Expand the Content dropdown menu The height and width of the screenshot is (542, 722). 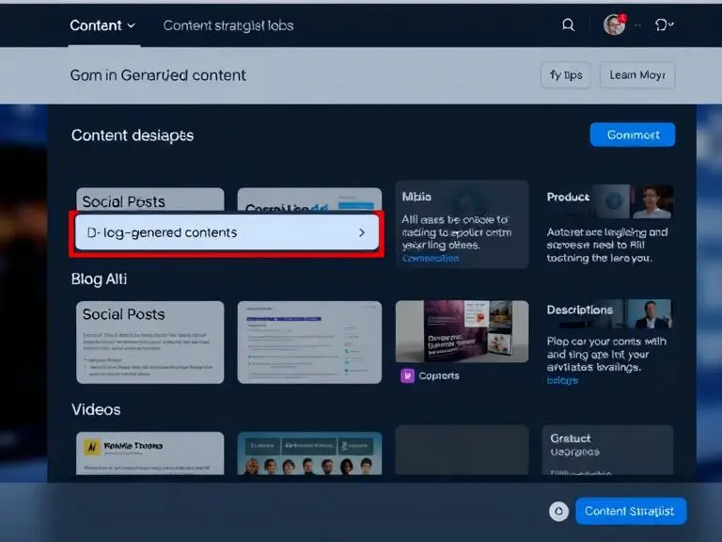[x=102, y=25]
